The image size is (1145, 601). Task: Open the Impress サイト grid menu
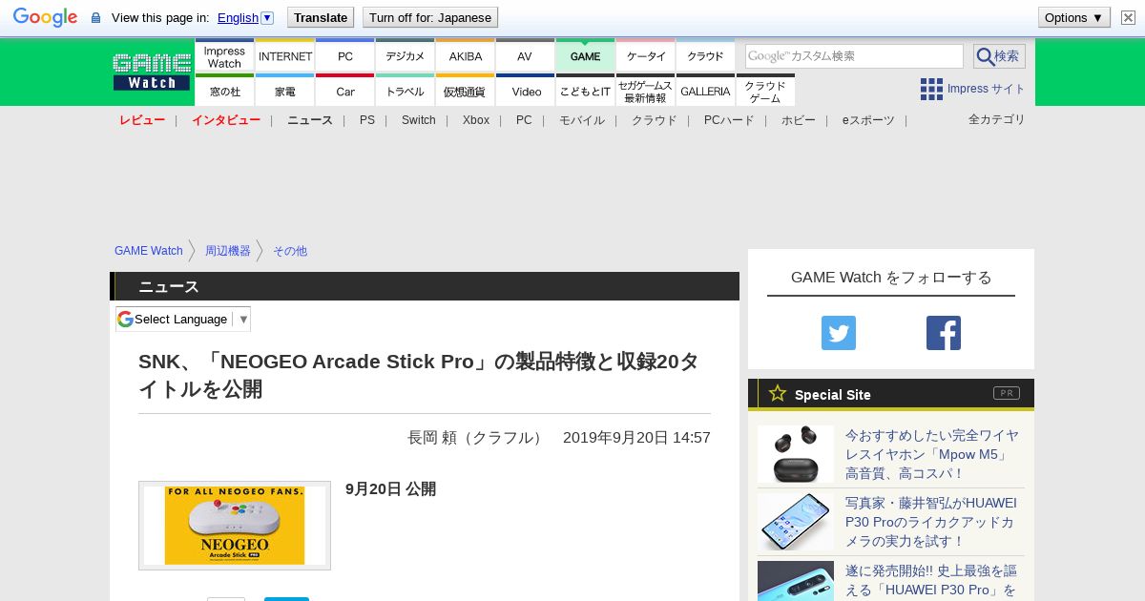pos(973,89)
